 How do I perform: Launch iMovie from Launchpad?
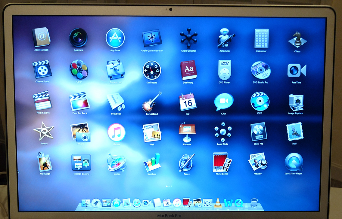click(x=43, y=131)
